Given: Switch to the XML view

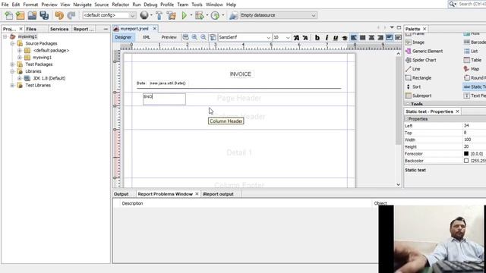Looking at the screenshot, I should tap(147, 37).
